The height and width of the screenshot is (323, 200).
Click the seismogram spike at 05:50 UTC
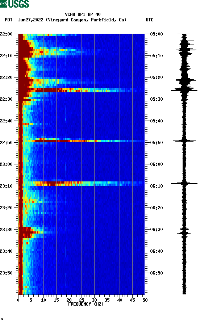184,141
